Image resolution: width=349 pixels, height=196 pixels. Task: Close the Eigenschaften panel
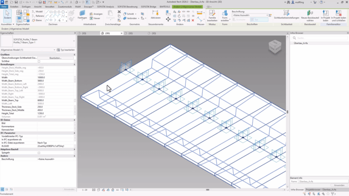tap(75, 33)
